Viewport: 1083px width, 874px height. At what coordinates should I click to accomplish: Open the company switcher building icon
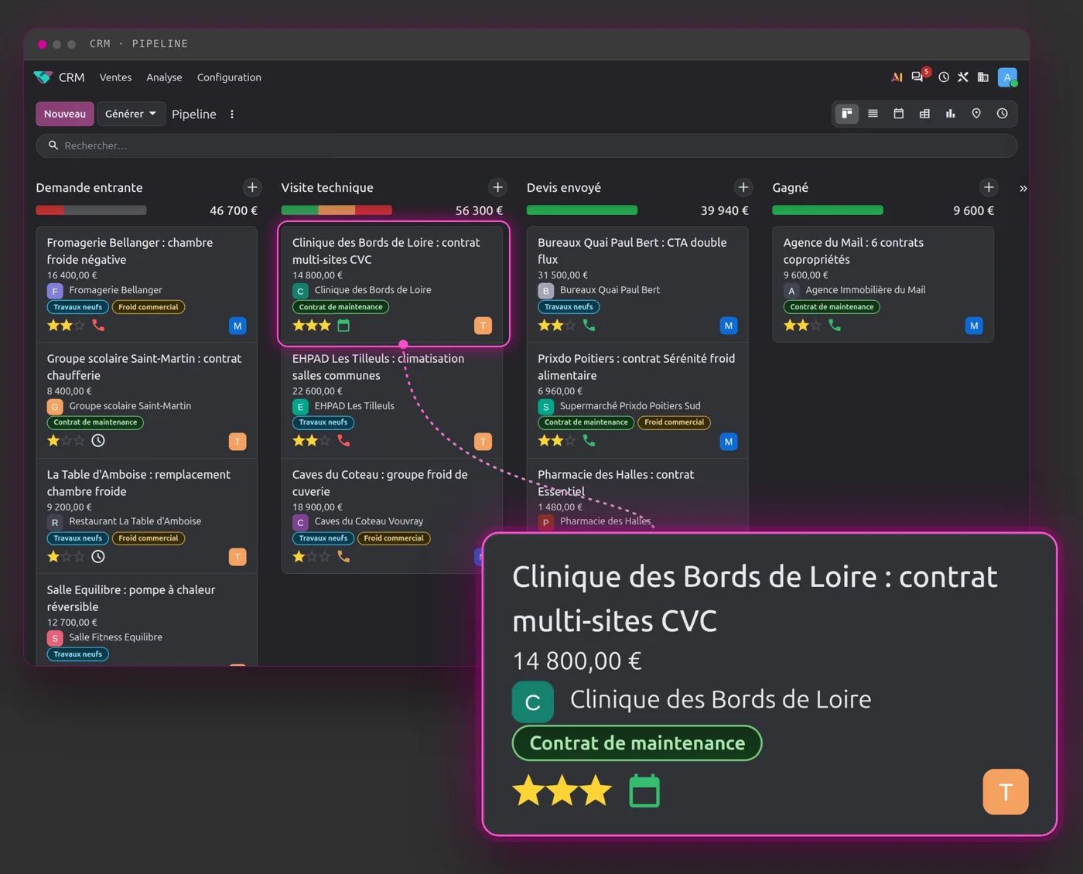(x=983, y=77)
